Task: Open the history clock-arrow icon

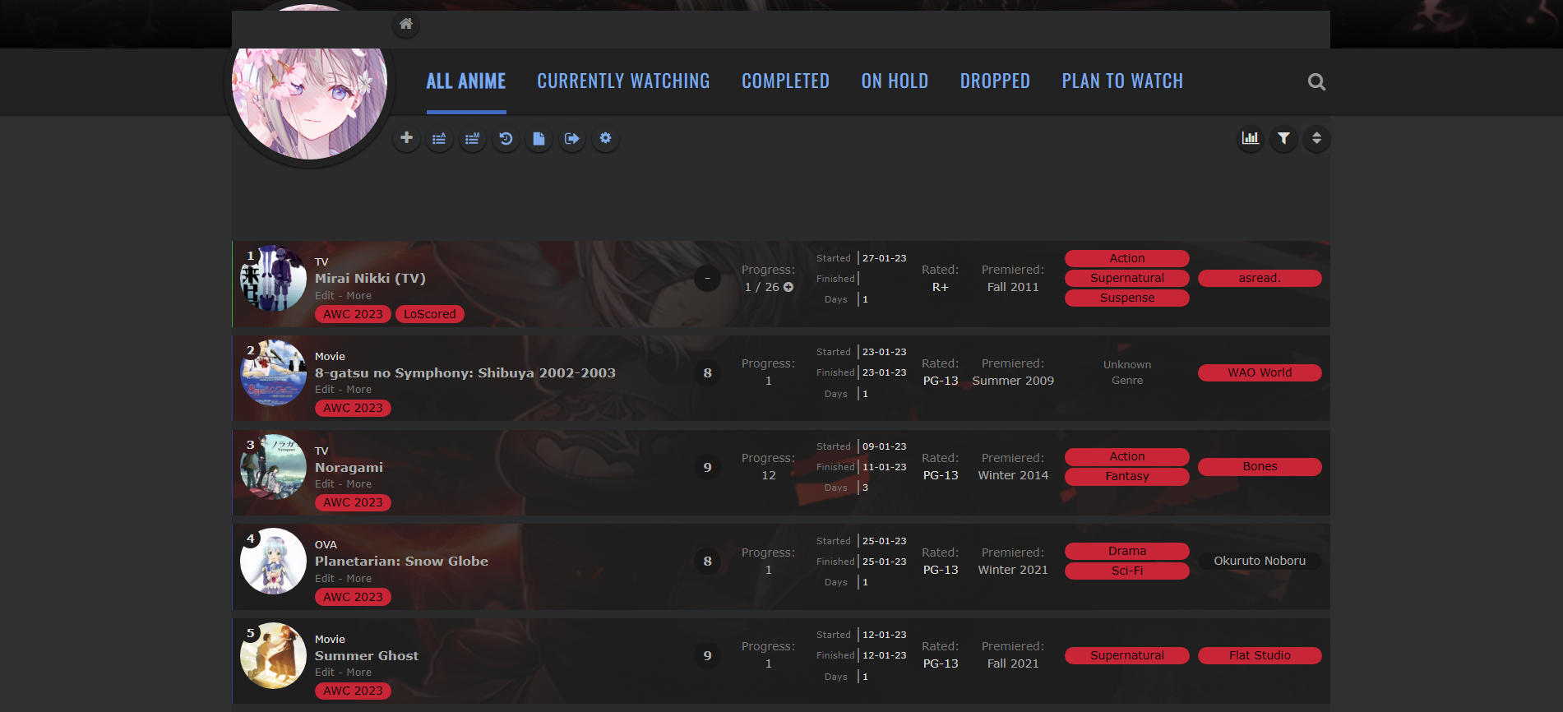Action: [506, 138]
